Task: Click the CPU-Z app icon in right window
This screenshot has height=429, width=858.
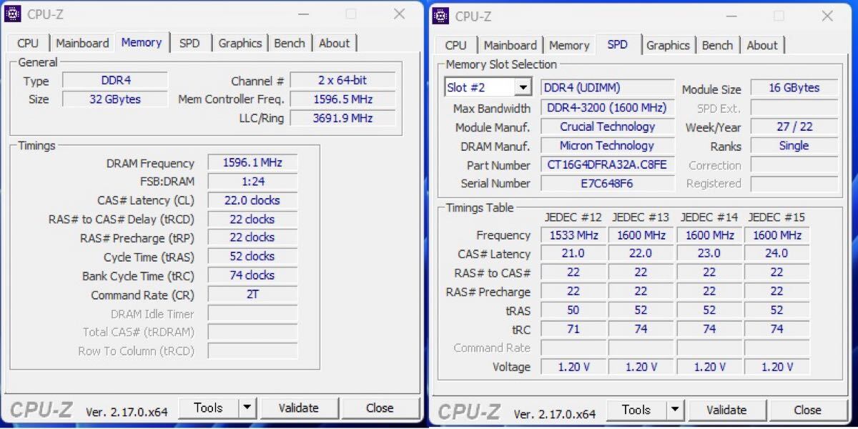Action: click(x=441, y=16)
